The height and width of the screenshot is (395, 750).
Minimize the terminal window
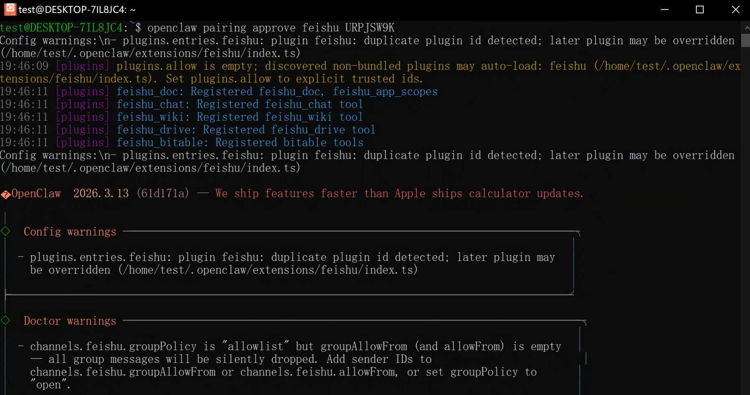(665, 10)
